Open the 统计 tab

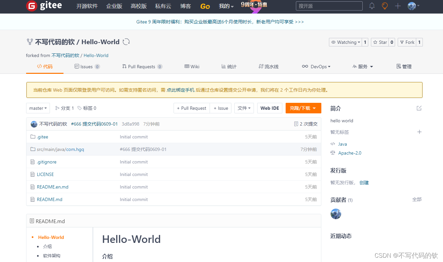click(229, 67)
